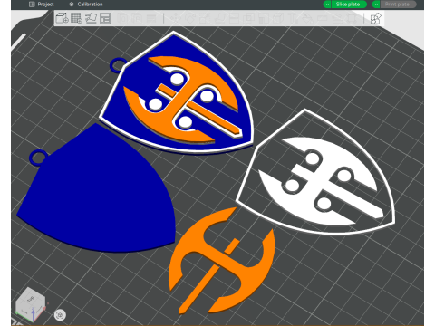Select the Text shape tool icon
Image resolution: width=435 pixels, height=326 pixels.
[x=293, y=18]
